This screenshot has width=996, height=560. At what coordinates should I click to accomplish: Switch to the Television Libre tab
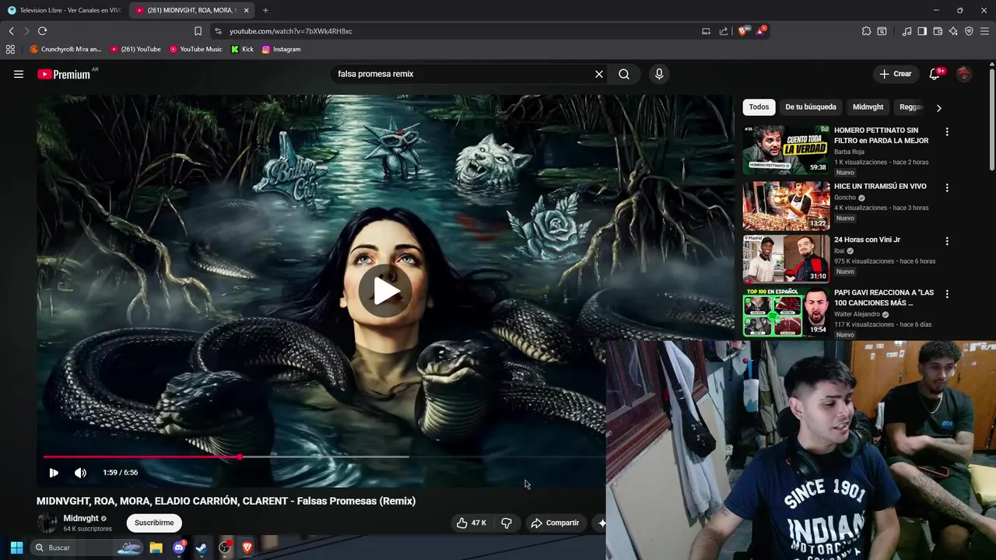point(64,10)
